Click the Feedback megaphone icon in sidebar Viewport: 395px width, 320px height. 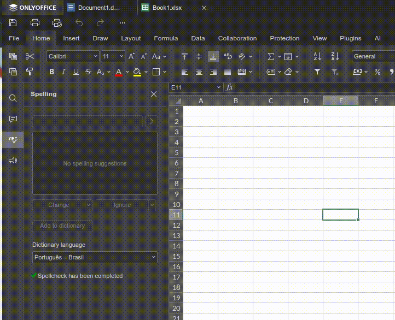pyautogui.click(x=13, y=161)
